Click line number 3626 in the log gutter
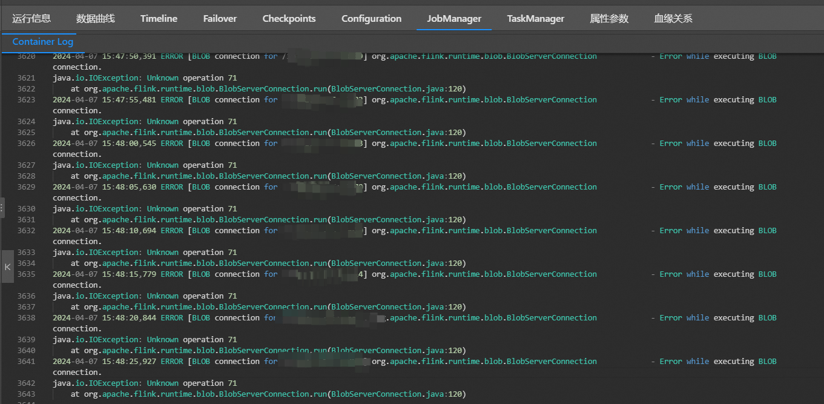The width and height of the screenshot is (824, 404). 26,143
